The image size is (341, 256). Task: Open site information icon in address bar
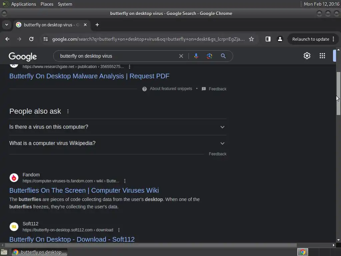pos(45,39)
